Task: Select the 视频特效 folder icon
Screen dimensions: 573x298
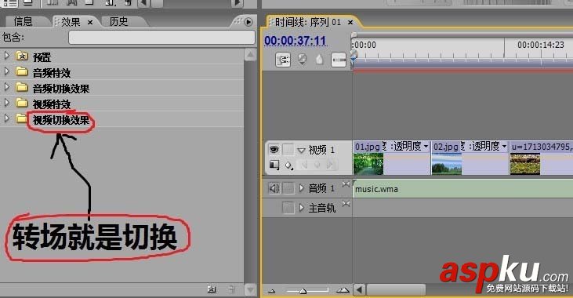Action: point(22,103)
